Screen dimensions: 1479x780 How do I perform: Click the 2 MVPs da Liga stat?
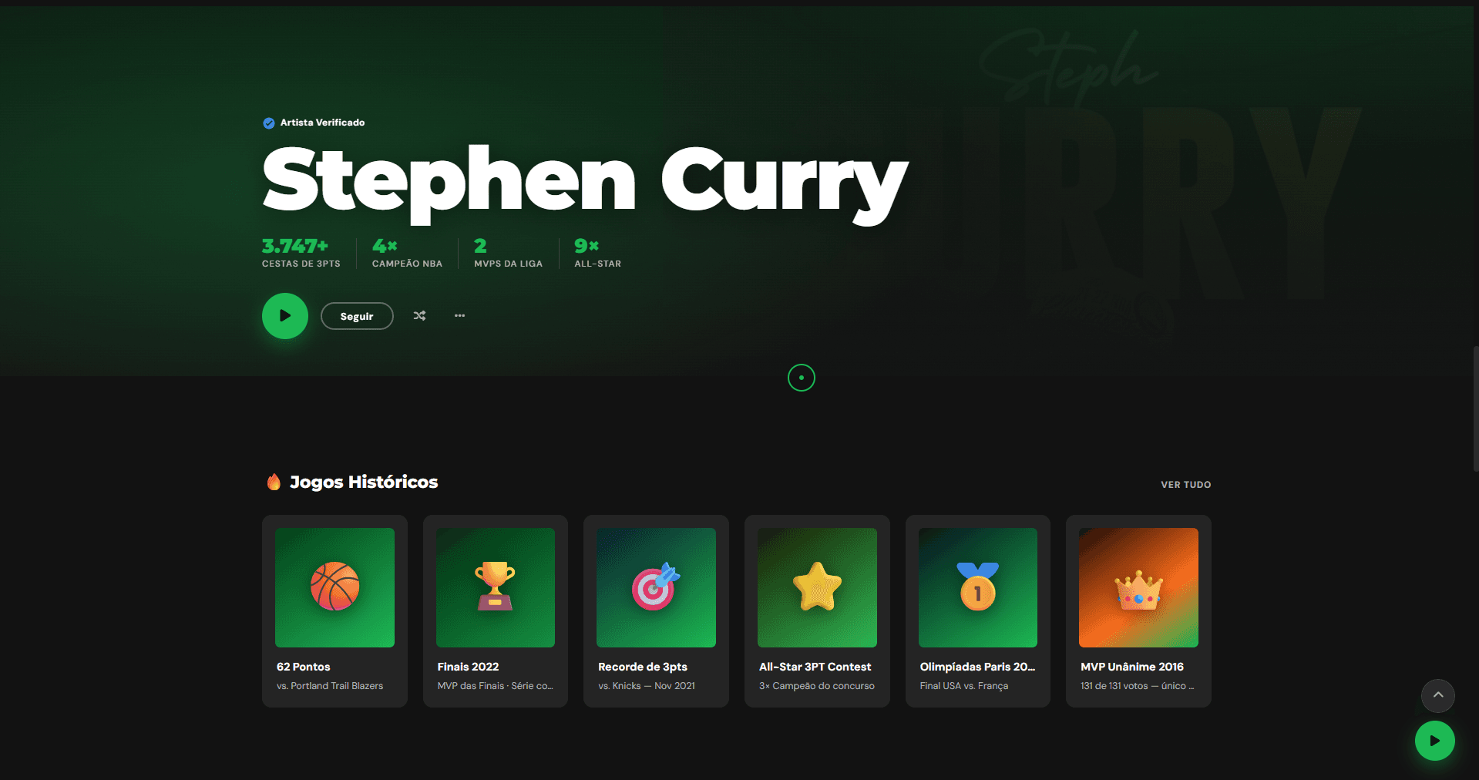[x=508, y=253]
